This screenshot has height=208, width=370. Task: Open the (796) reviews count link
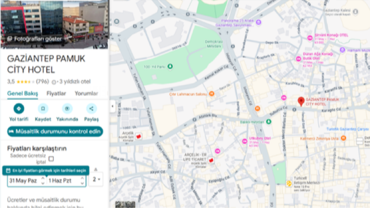point(42,82)
